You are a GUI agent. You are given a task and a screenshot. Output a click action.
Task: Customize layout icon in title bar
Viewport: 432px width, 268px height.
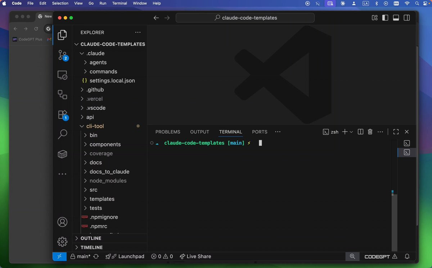(x=375, y=18)
